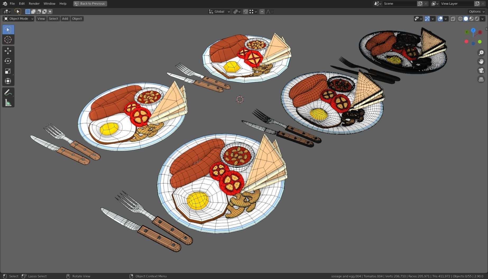Click new view layer duplicate icon
488x279 pixels.
(x=477, y=4)
